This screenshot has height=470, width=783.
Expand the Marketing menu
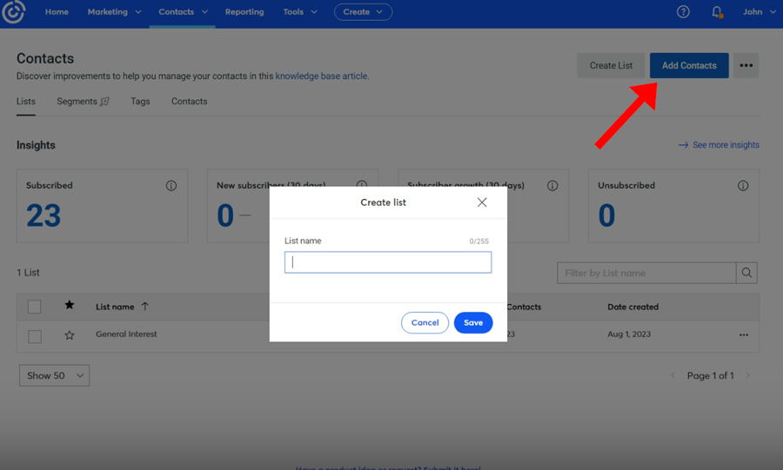click(114, 11)
